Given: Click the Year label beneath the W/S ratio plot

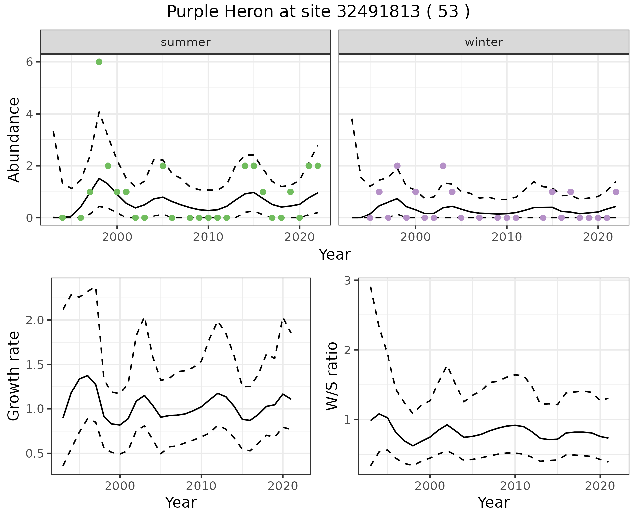Looking at the screenshot, I should [x=493, y=503].
